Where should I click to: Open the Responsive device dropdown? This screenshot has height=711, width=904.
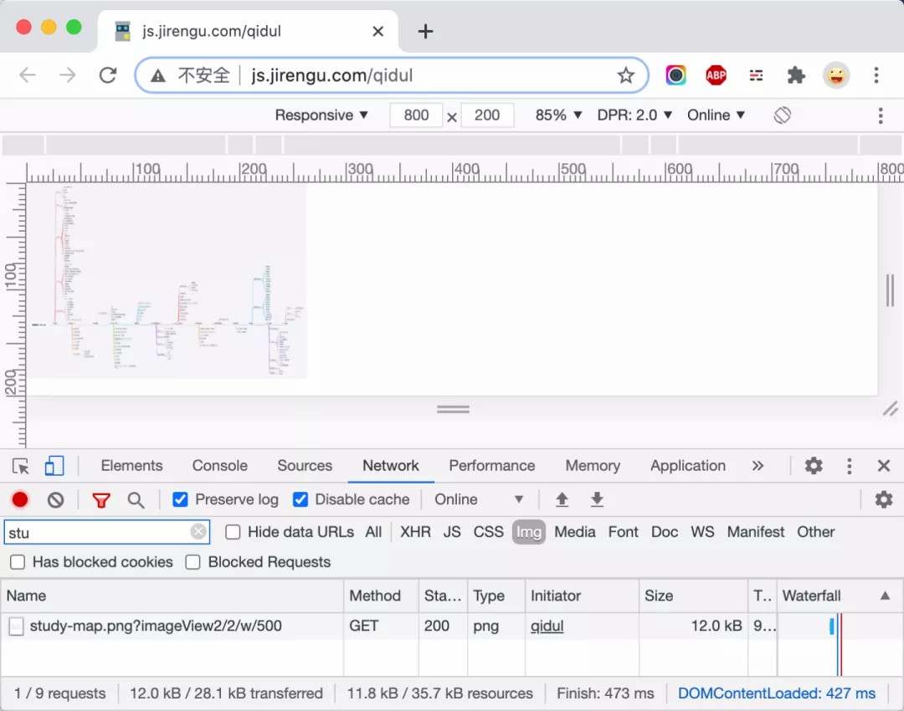click(321, 115)
